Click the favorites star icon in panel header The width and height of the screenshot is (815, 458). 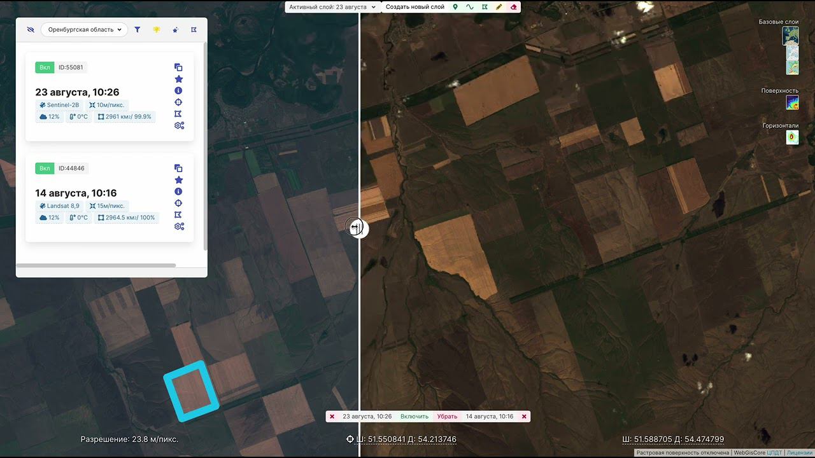[175, 30]
